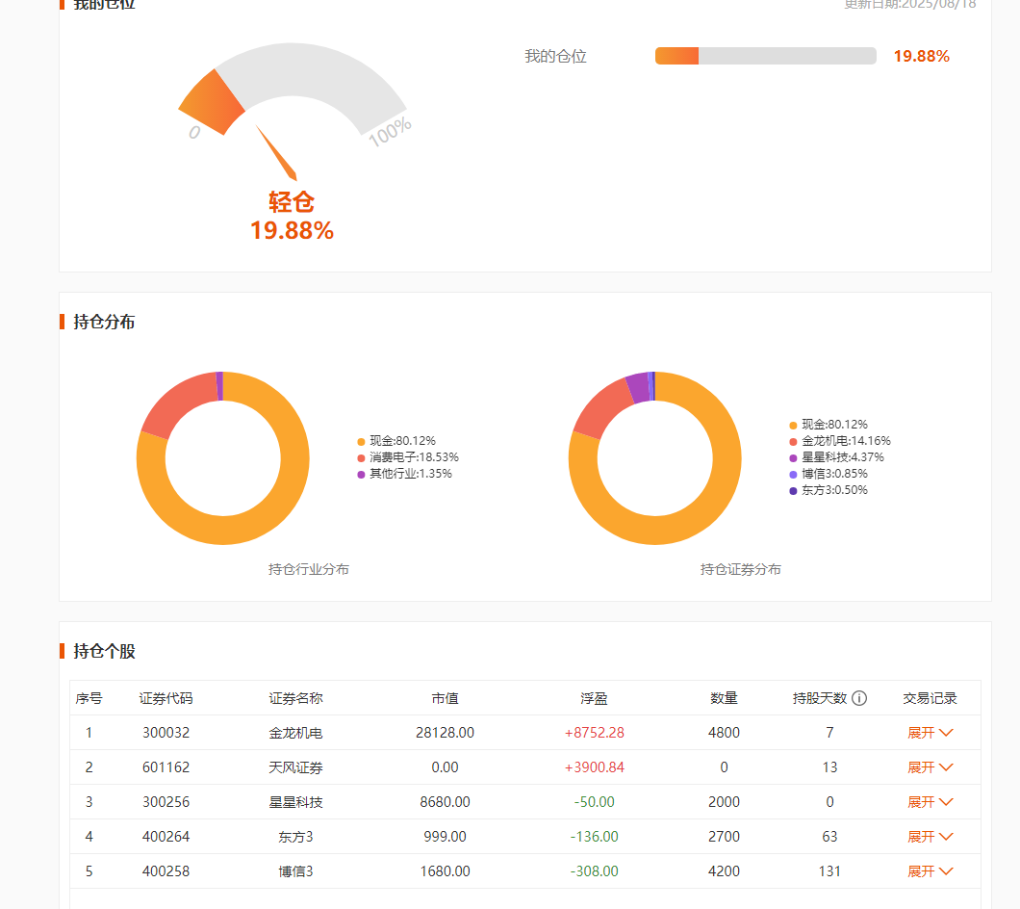Toggle 星星科技:4.37% legend item
This screenshot has width=1020, height=909.
(x=836, y=457)
